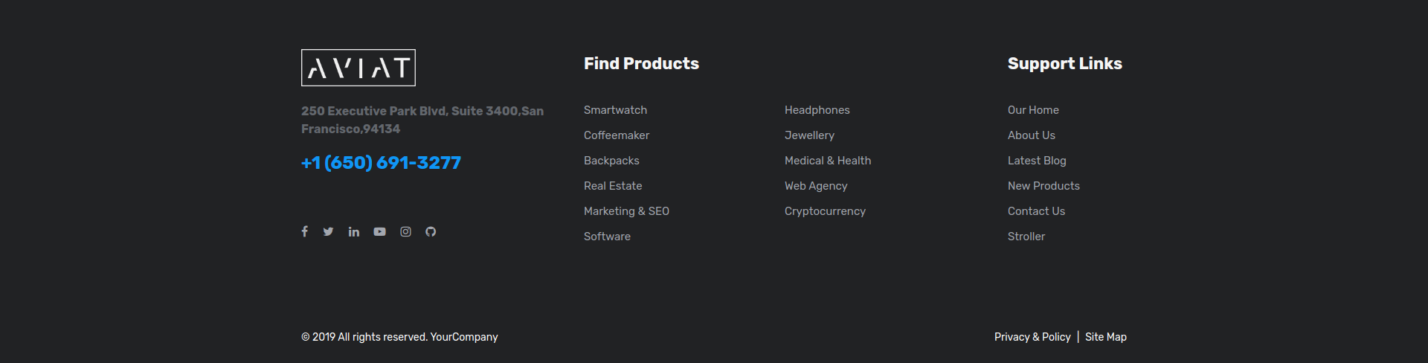Click the Instagram icon

tap(405, 232)
